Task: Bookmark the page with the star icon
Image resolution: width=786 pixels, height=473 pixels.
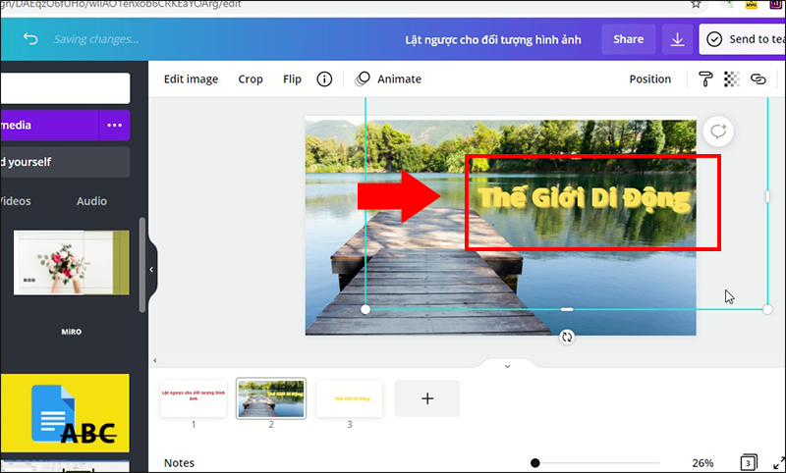Action: coord(696,4)
